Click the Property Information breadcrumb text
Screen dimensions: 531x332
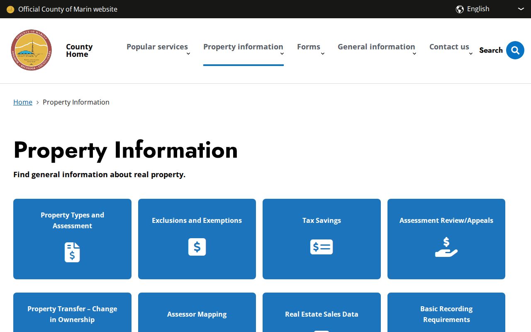(76, 102)
